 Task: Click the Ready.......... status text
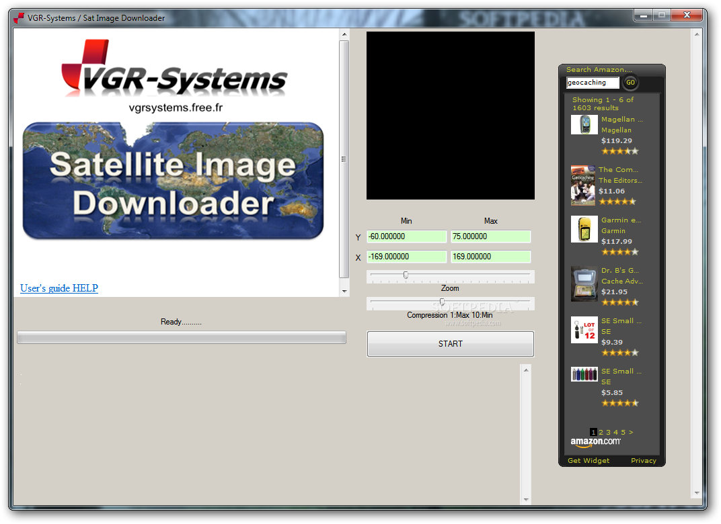pyautogui.click(x=181, y=322)
